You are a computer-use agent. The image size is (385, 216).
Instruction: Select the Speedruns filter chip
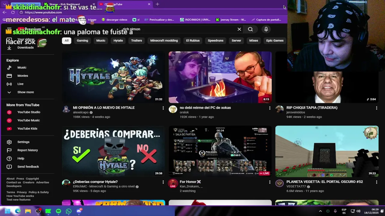pyautogui.click(x=216, y=40)
